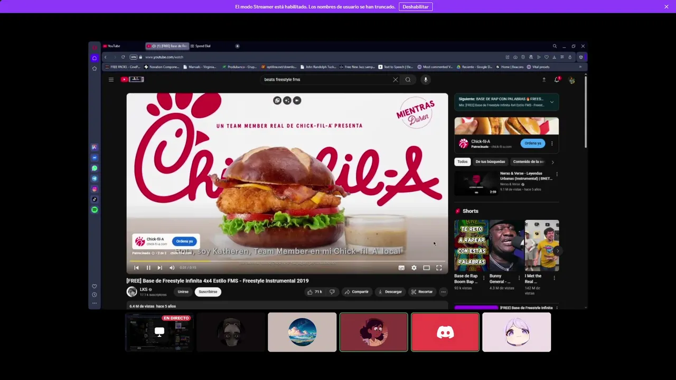Viewport: 676px width, 380px height.
Task: Reload the page in browser toolbar
Action: point(123,57)
